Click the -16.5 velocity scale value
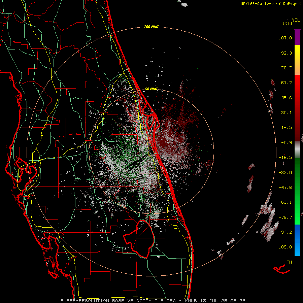The width and height of the screenshot is (303, 303). 285,158
